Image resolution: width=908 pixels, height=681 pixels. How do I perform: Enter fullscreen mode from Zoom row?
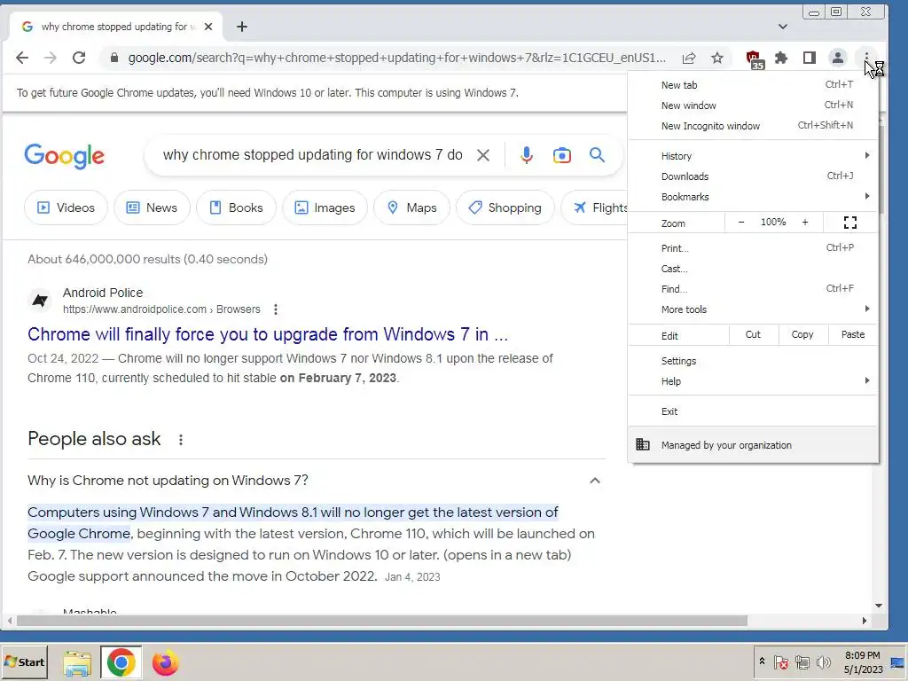click(x=849, y=223)
